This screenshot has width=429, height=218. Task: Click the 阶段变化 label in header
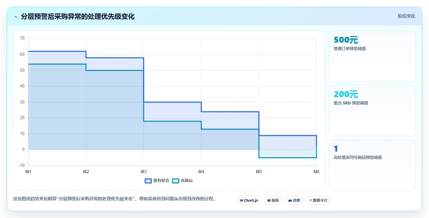(x=406, y=16)
